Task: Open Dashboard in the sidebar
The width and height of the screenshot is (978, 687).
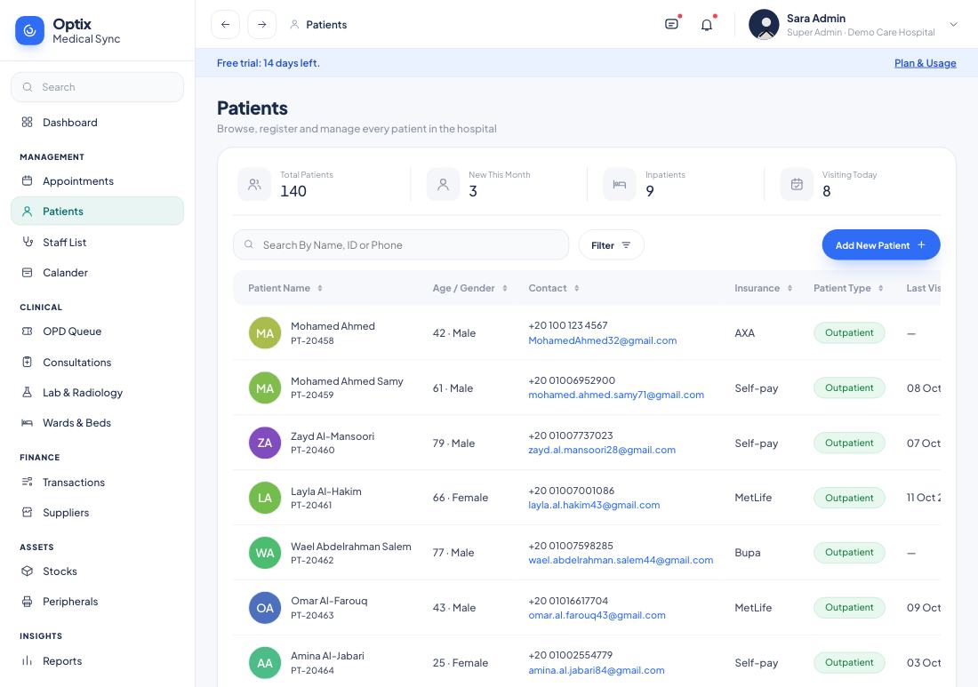Action: 97,122
